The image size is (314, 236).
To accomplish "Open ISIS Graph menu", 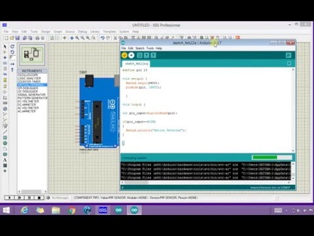I will 58,31.
